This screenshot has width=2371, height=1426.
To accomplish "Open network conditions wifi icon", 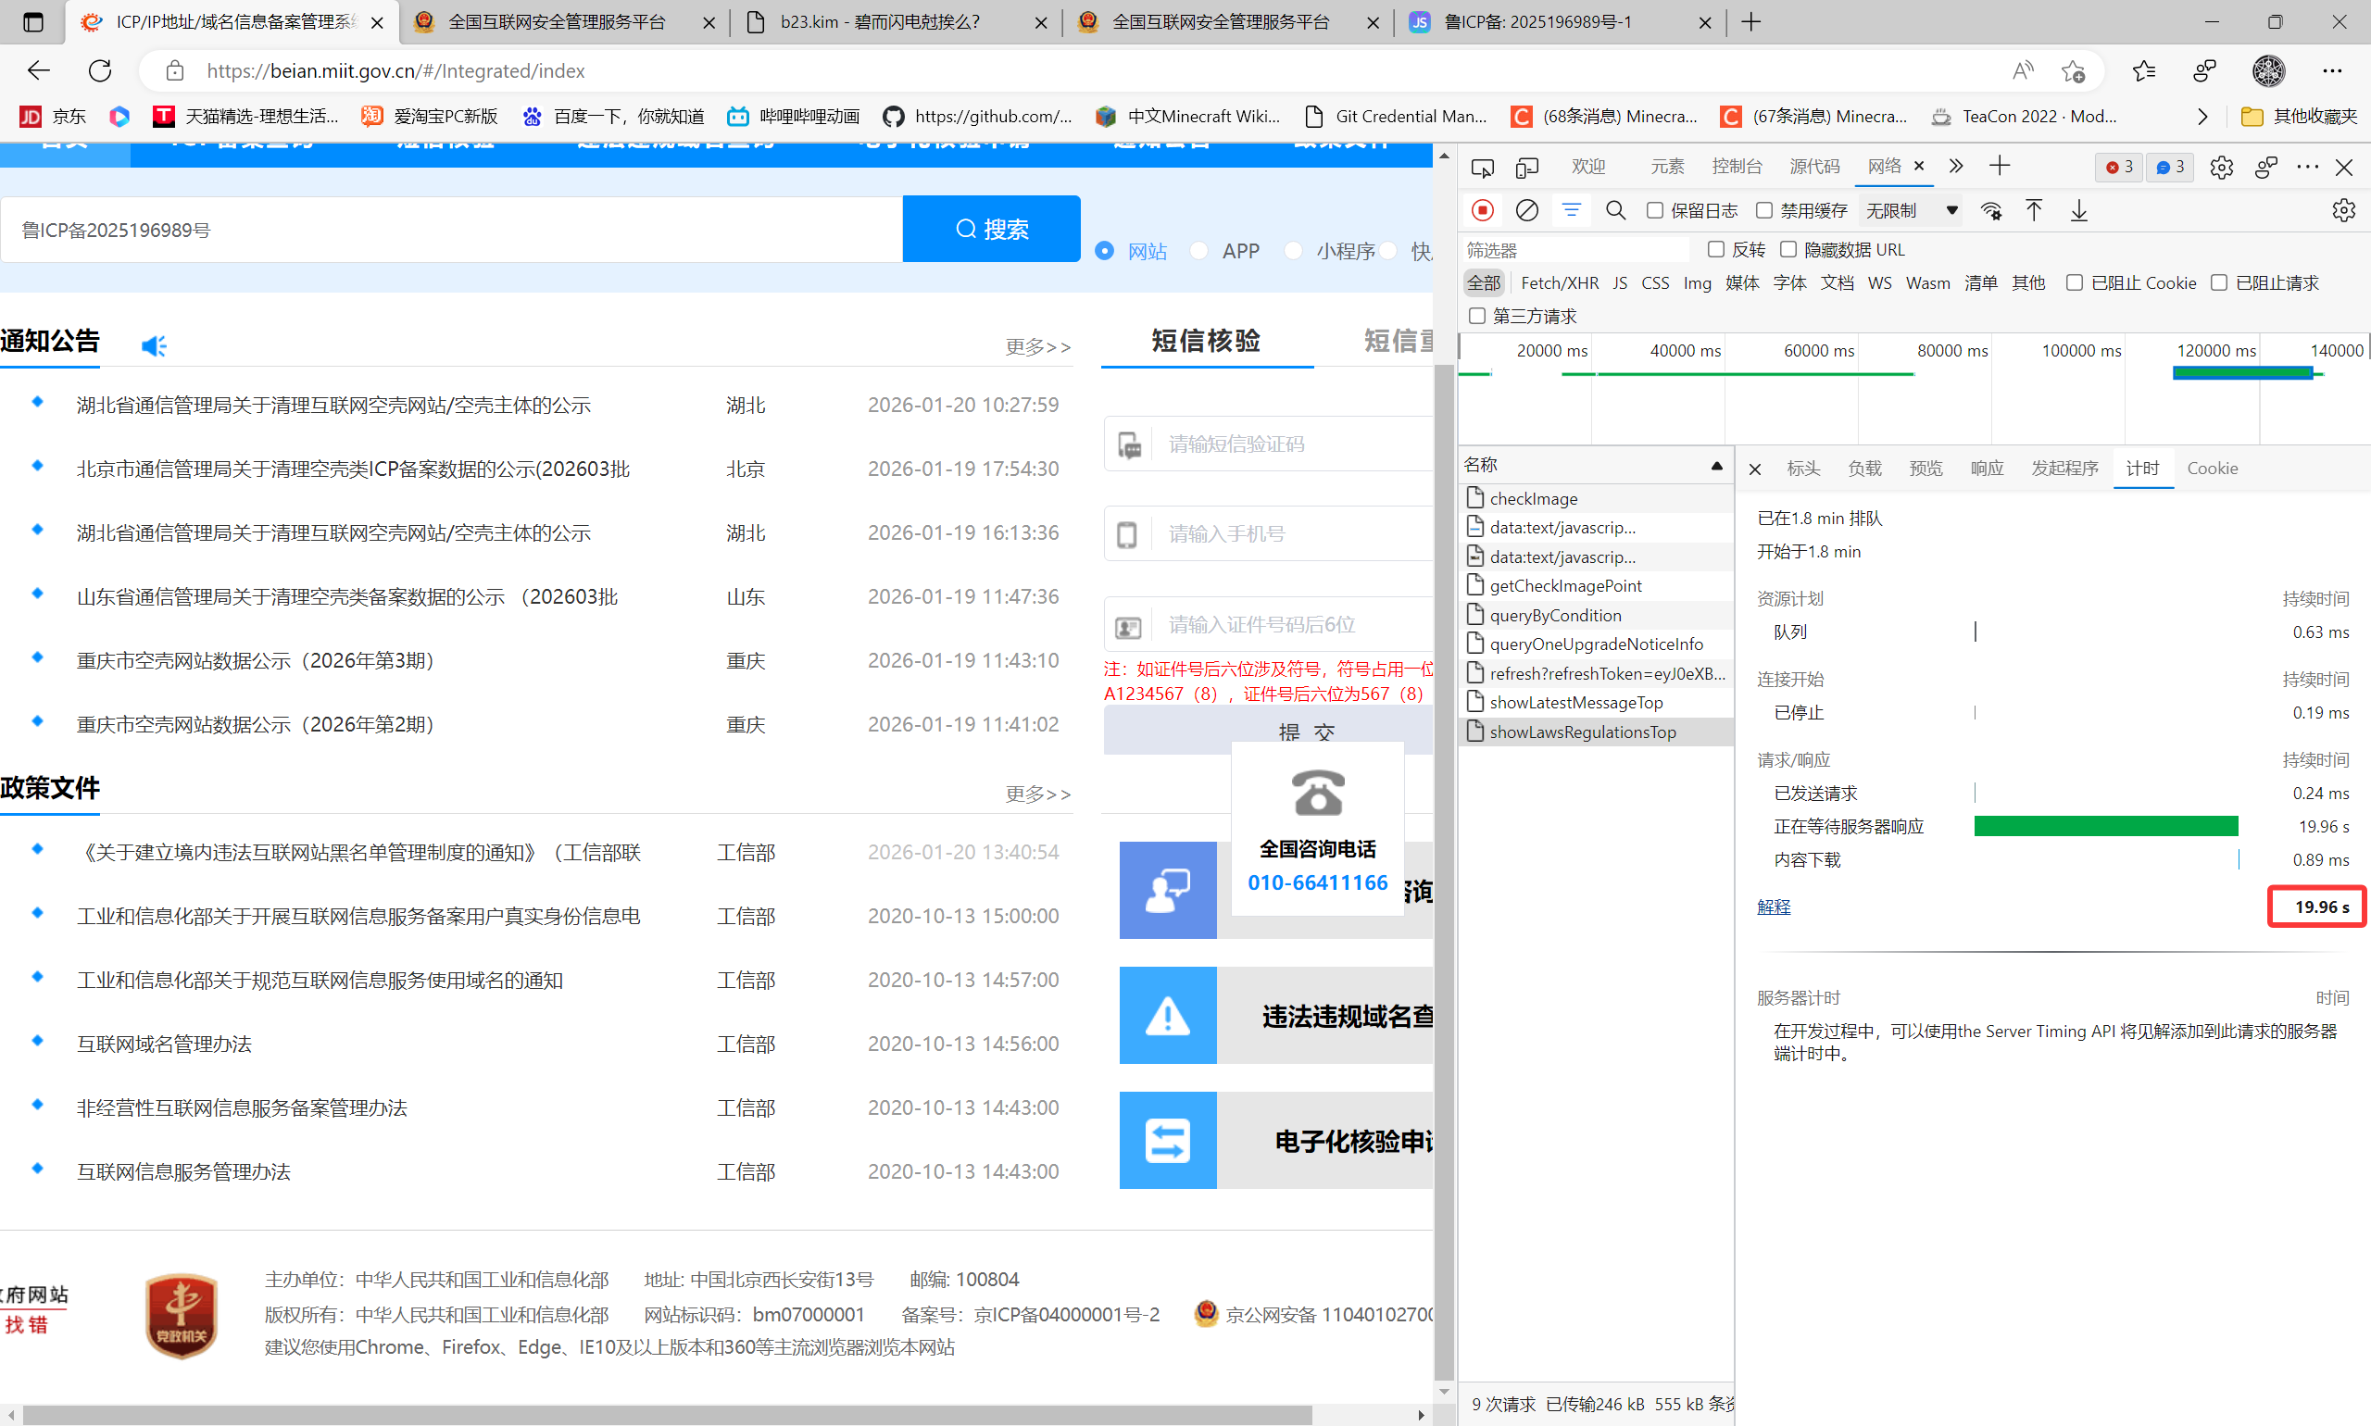I will pyautogui.click(x=1990, y=210).
